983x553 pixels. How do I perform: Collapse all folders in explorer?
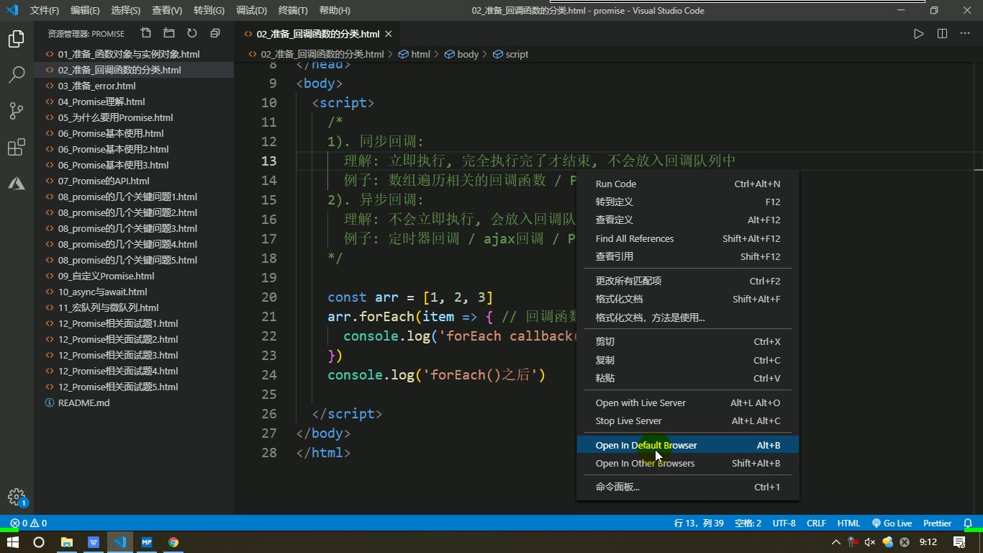click(x=214, y=33)
